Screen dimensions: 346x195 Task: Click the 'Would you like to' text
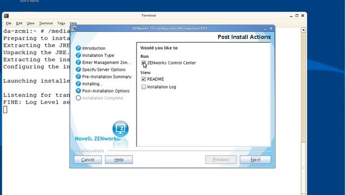(x=159, y=48)
